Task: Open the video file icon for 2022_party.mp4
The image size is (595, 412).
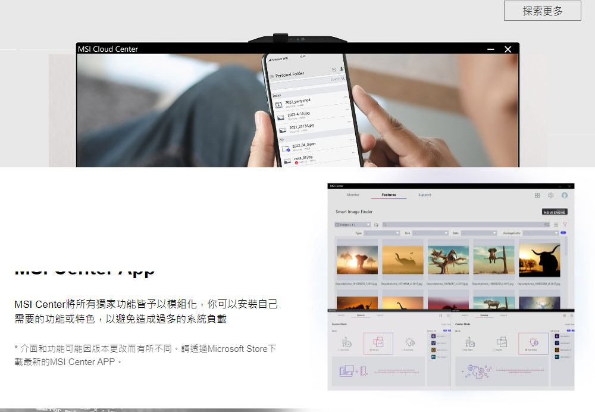Action: [x=278, y=105]
